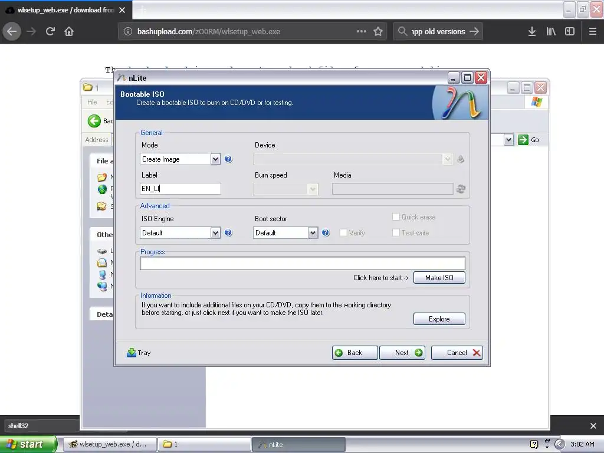Viewport: 604px width, 453px height.
Task: Click the Mode help question-mark icon
Action: (x=228, y=159)
